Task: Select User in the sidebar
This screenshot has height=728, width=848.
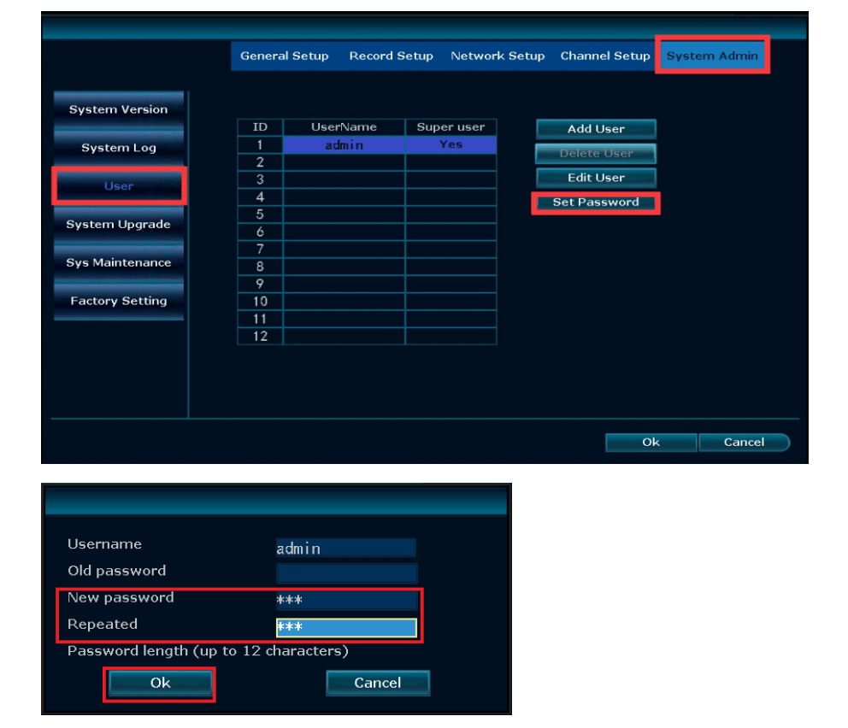Action: (119, 186)
